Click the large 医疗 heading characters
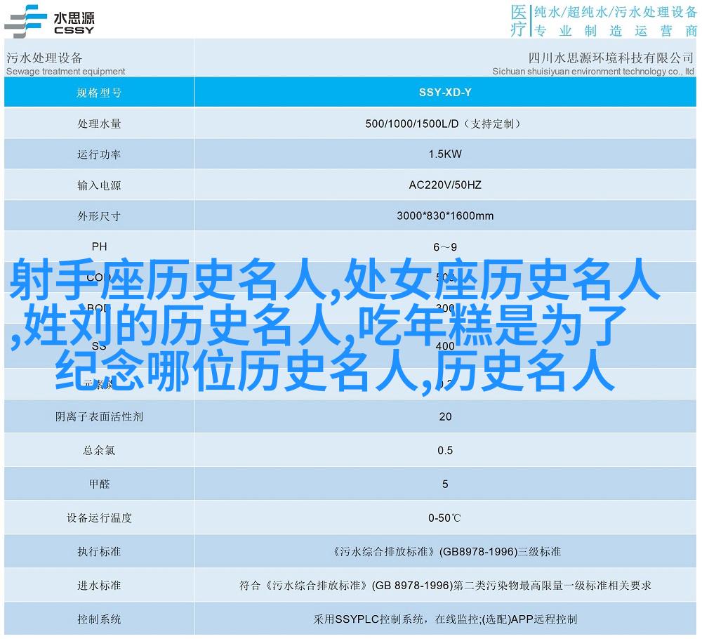Image resolution: width=702 pixels, height=639 pixels. 519,20
